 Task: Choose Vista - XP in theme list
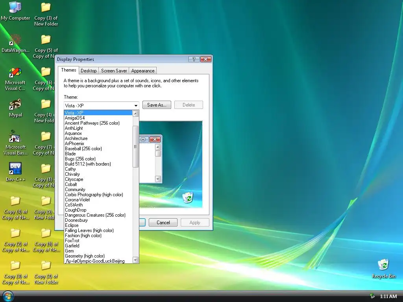(x=98, y=113)
